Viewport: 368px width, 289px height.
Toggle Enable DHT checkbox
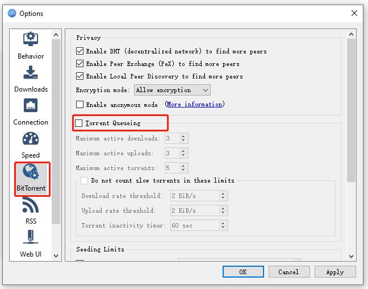click(80, 51)
